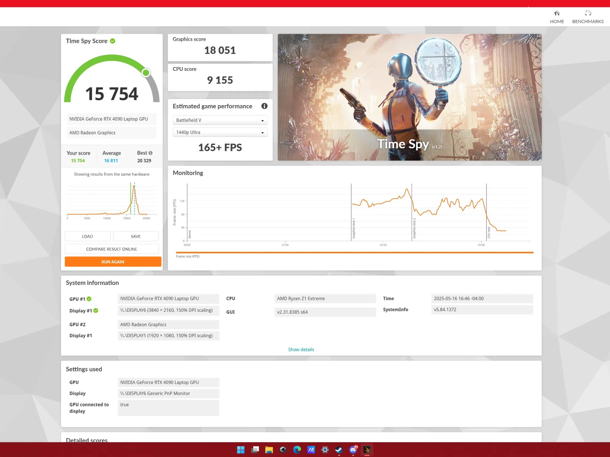The height and width of the screenshot is (457, 610).
Task: Click the Demo marker in Monitoring graph
Action: (x=190, y=234)
